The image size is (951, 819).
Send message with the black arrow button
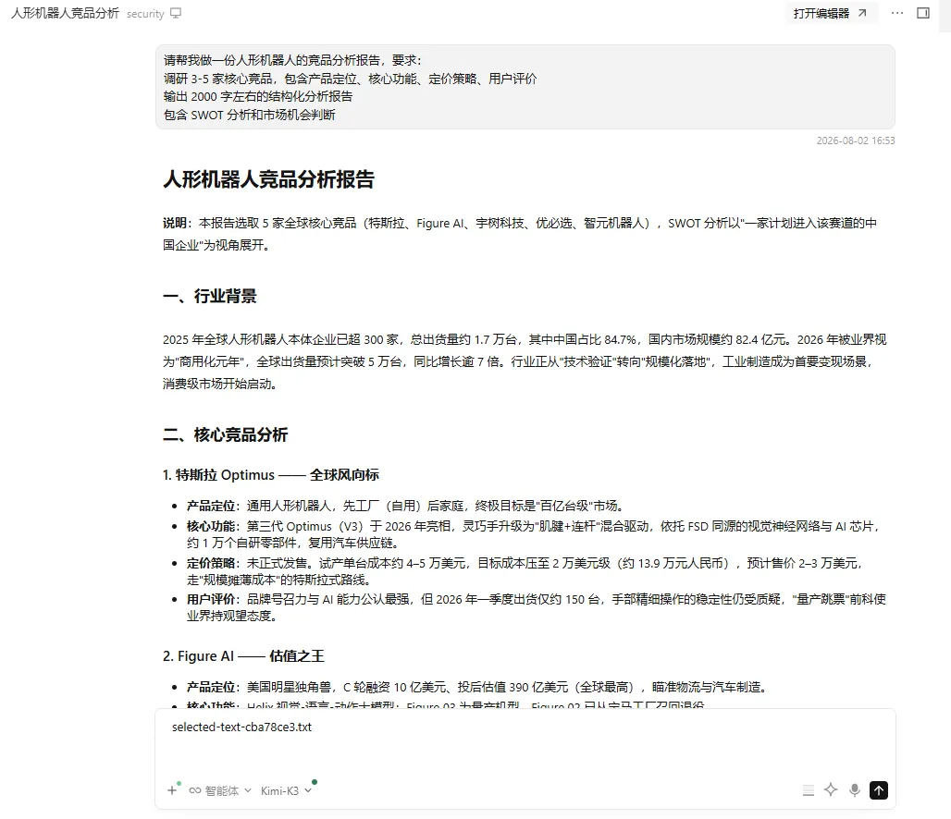click(x=879, y=790)
